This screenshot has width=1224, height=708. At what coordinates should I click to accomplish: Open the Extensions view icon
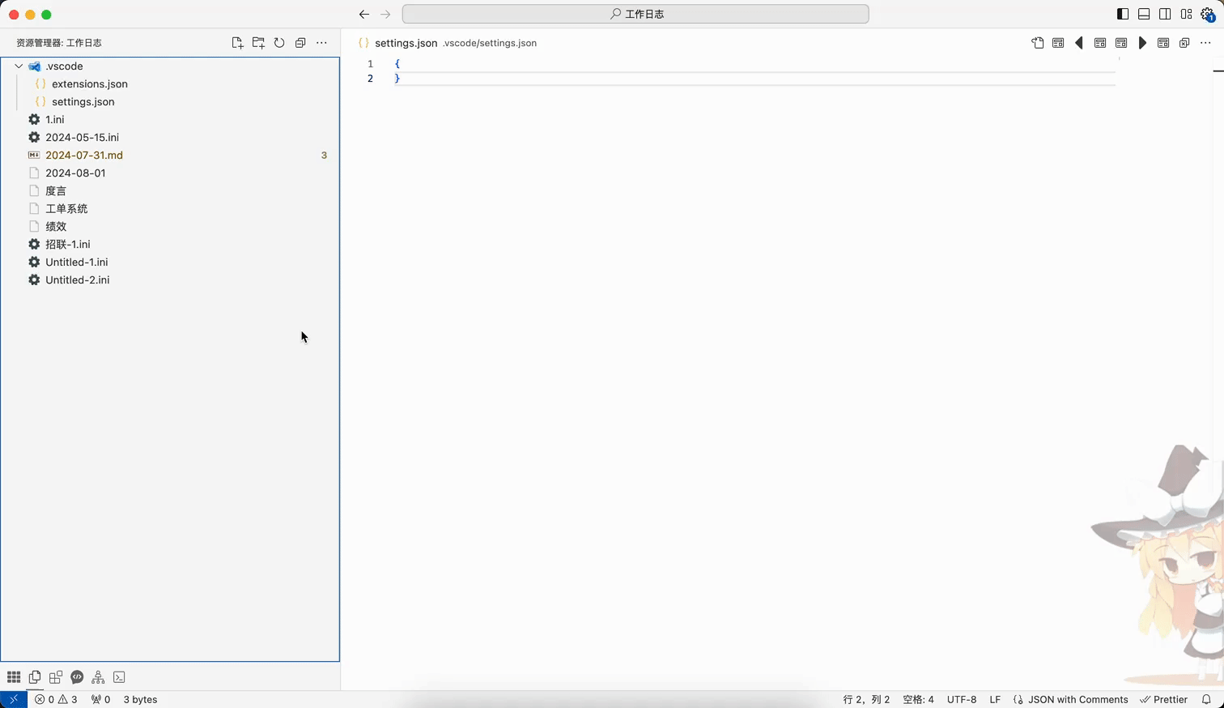pos(56,677)
